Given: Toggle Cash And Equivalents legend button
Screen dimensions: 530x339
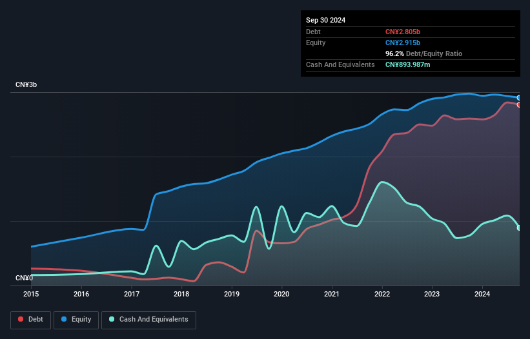Looking at the screenshot, I should pos(148,320).
